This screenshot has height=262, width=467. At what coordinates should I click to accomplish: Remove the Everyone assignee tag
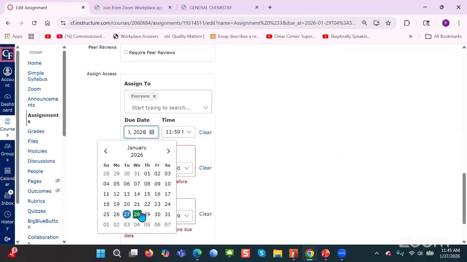154,96
